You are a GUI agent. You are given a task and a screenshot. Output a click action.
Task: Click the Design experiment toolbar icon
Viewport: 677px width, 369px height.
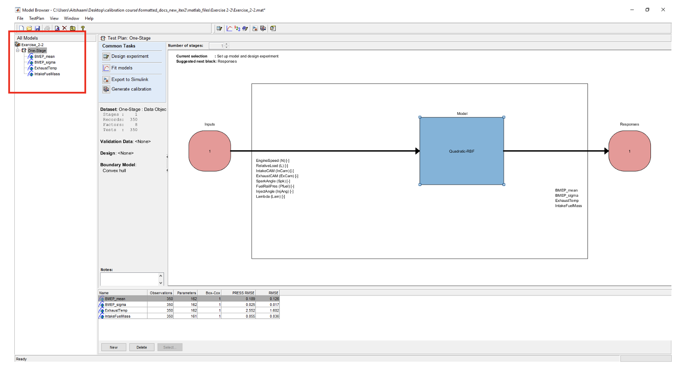219,28
